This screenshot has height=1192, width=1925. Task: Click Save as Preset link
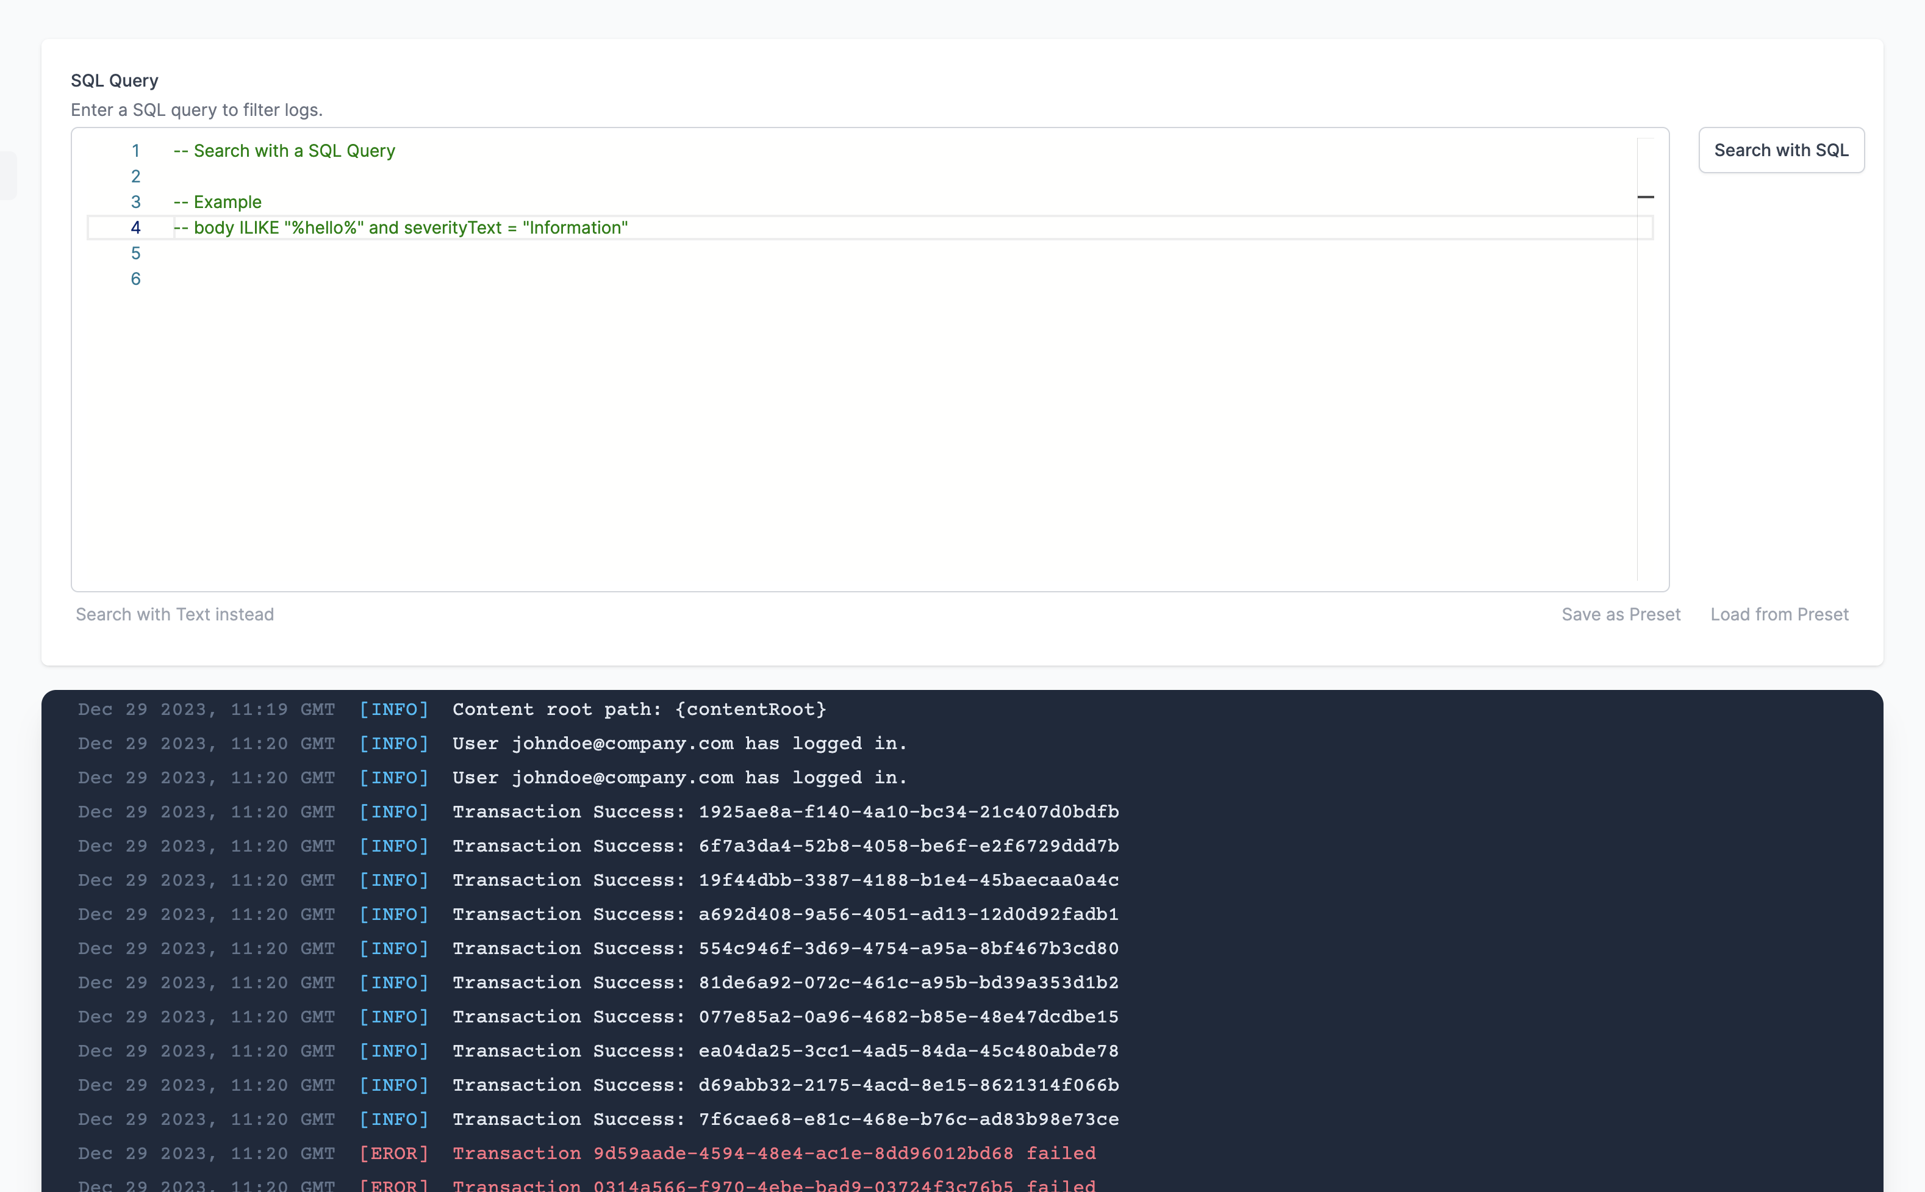pos(1620,614)
